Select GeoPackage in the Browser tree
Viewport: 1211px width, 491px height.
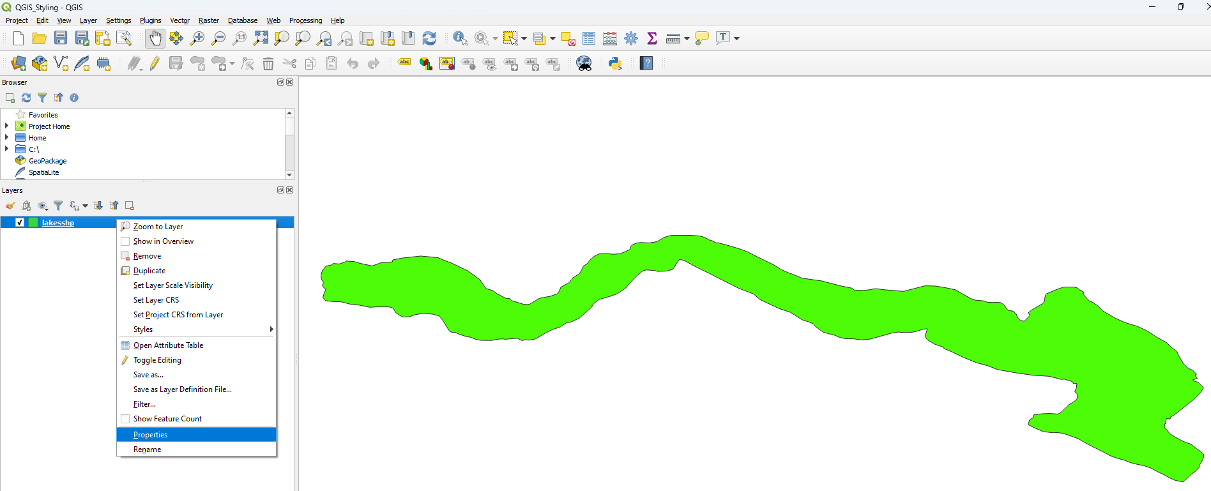tap(47, 161)
